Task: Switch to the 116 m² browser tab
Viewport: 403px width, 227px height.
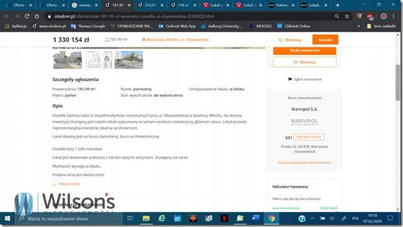Action: click(x=183, y=5)
